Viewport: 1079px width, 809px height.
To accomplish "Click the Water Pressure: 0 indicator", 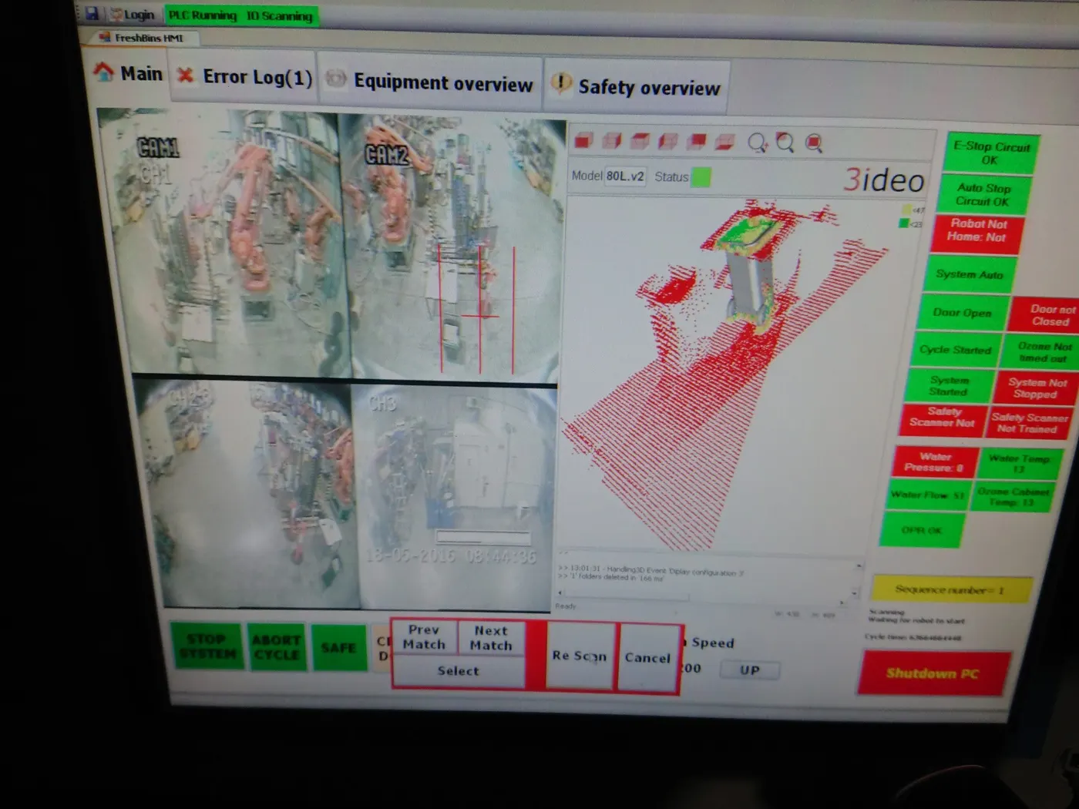I will pyautogui.click(x=934, y=462).
